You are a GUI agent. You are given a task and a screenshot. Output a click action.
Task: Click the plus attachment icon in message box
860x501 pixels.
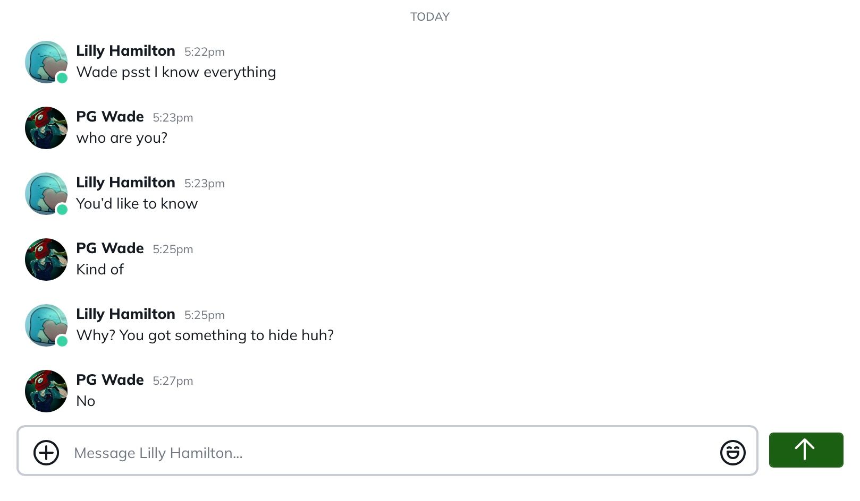46,453
